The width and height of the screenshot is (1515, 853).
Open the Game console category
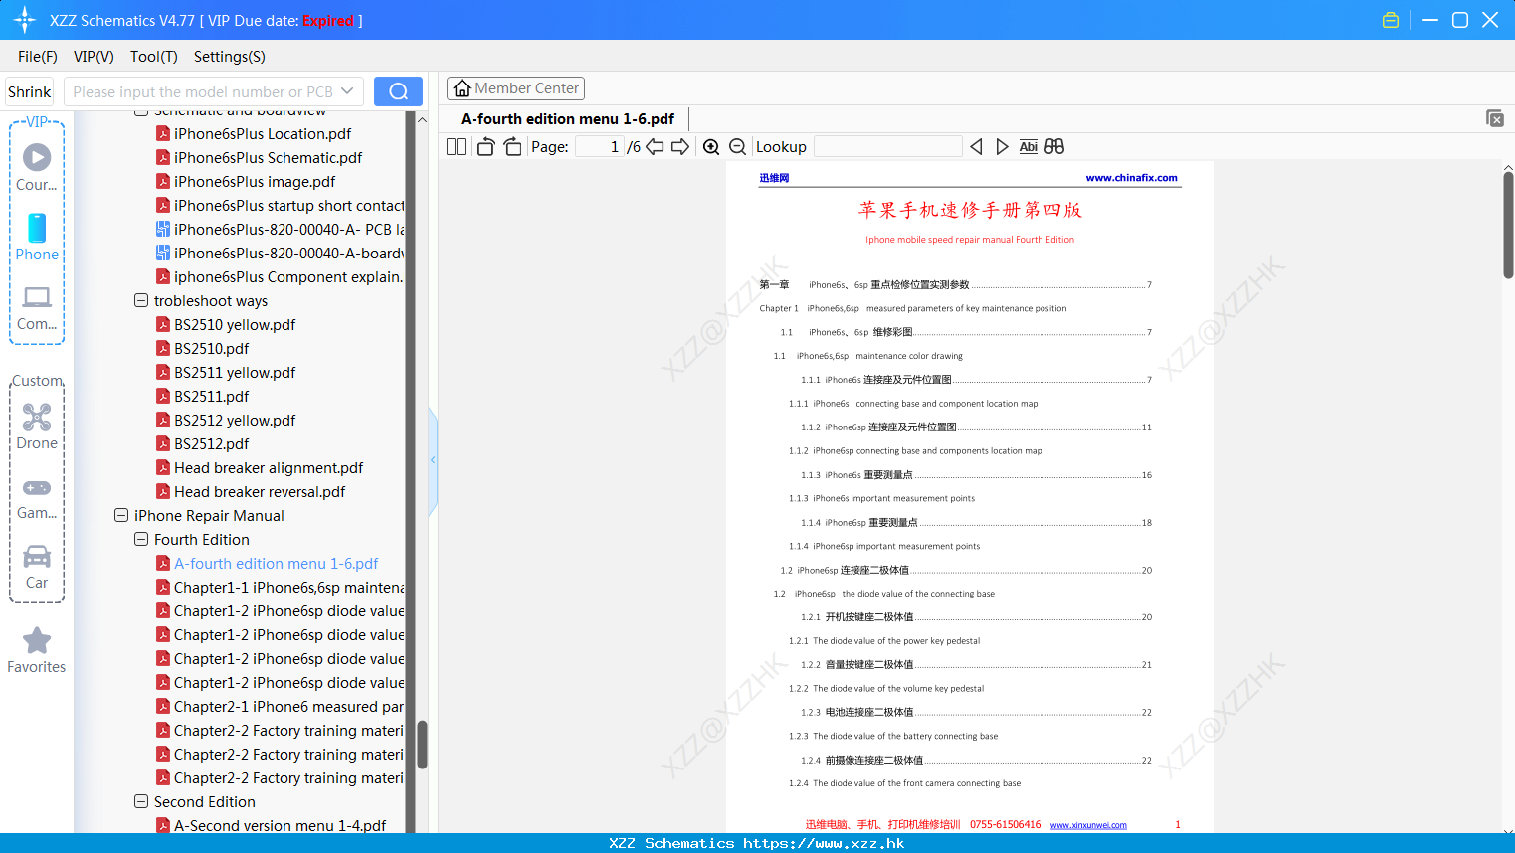click(37, 497)
